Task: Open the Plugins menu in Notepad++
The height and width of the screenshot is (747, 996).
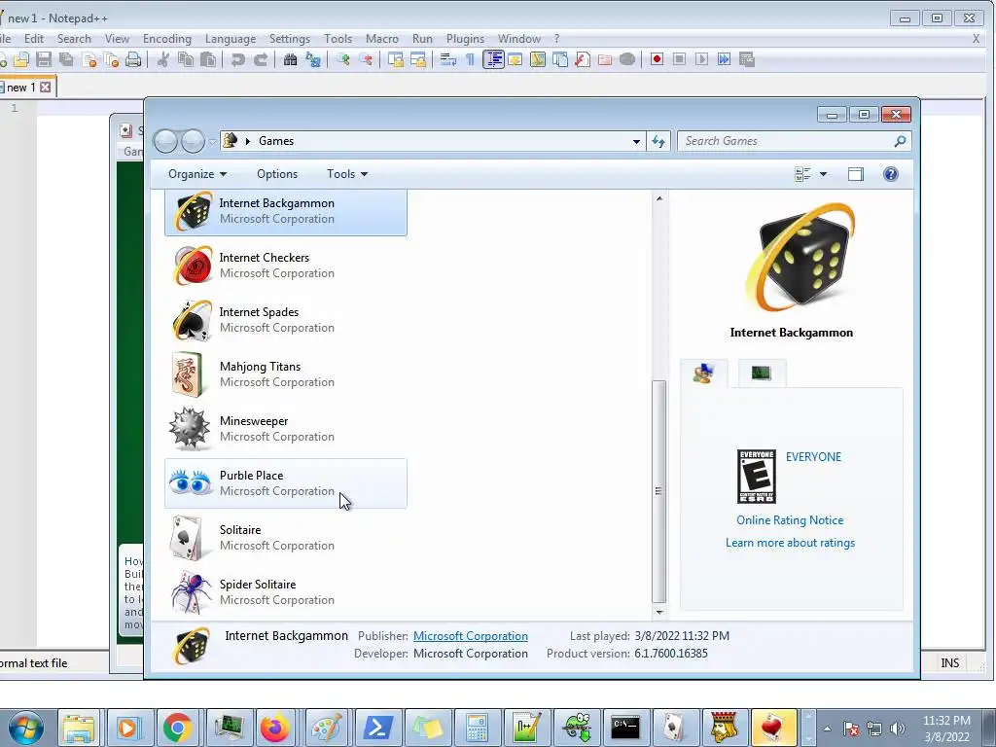Action: (x=465, y=39)
